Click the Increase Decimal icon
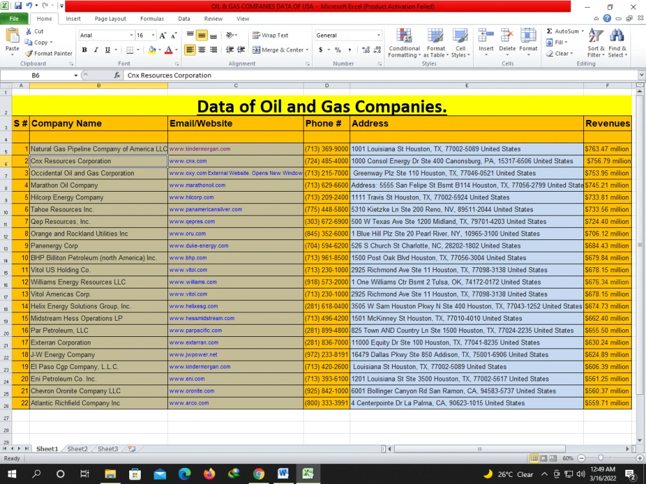The height and width of the screenshot is (484, 646). click(x=366, y=50)
